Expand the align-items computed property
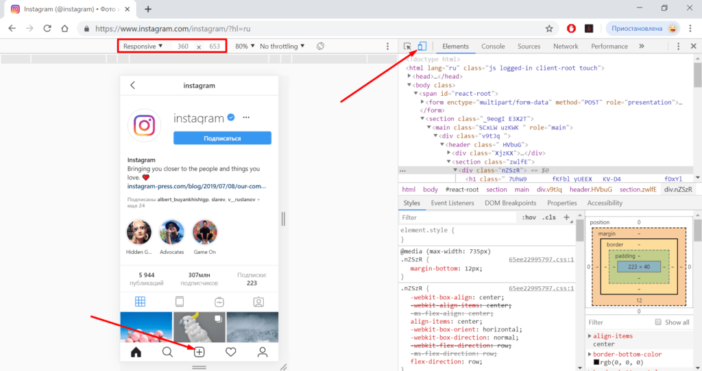The width and height of the screenshot is (702, 371). (590, 335)
